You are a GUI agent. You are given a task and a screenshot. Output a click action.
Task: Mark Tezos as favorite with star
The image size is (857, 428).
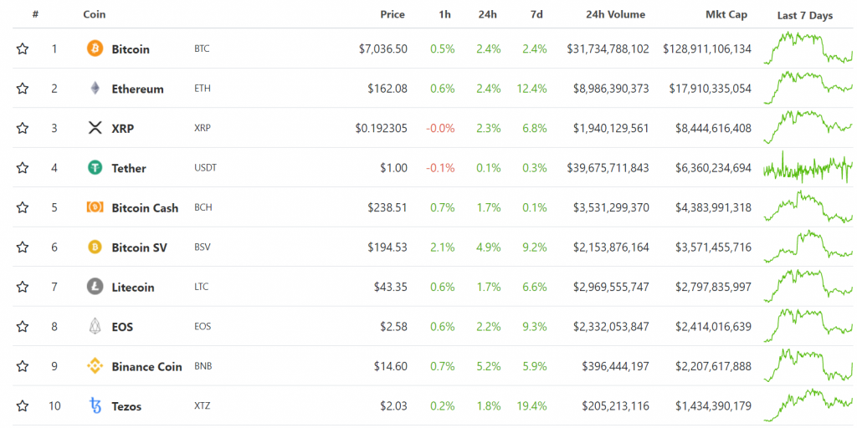tap(23, 406)
